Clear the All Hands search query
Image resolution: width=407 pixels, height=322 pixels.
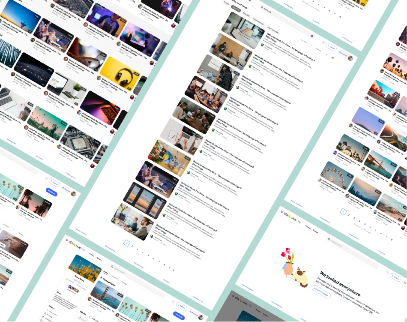point(312,36)
